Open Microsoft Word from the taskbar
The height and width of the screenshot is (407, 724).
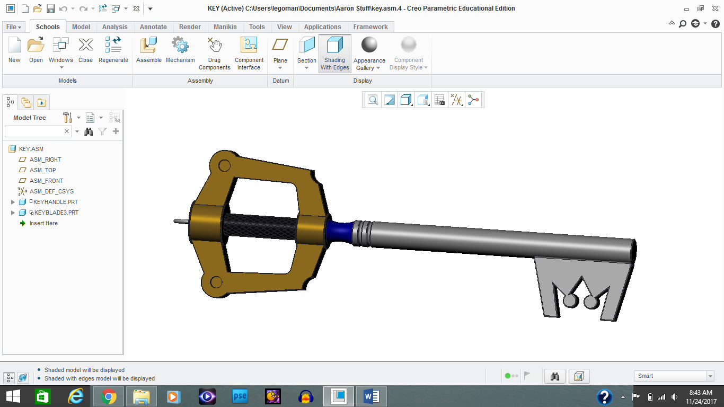coord(372,396)
